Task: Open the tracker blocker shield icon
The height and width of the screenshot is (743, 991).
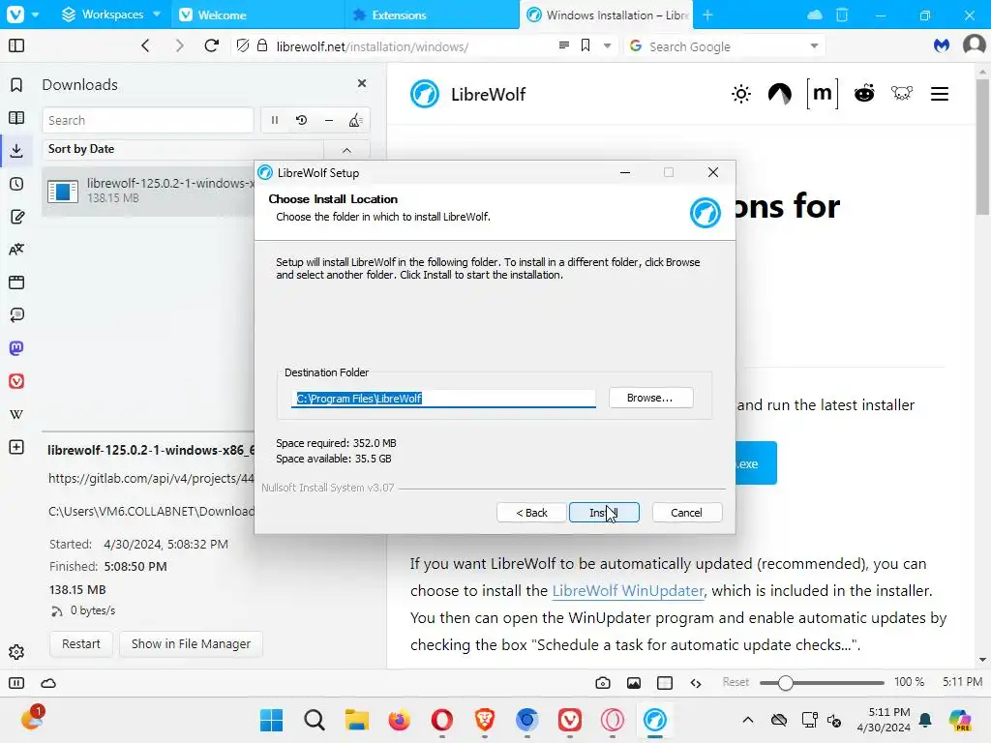Action: coord(243,45)
